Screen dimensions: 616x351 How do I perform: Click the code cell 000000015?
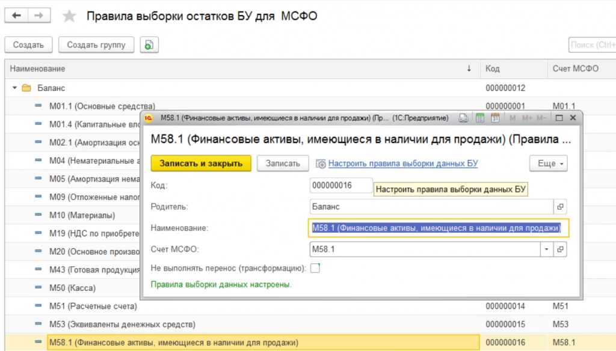tap(505, 324)
